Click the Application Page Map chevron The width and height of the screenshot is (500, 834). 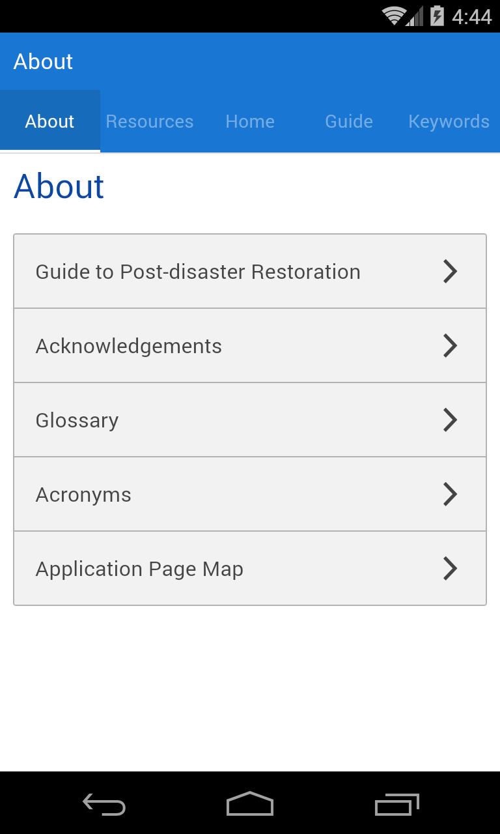[x=450, y=568]
